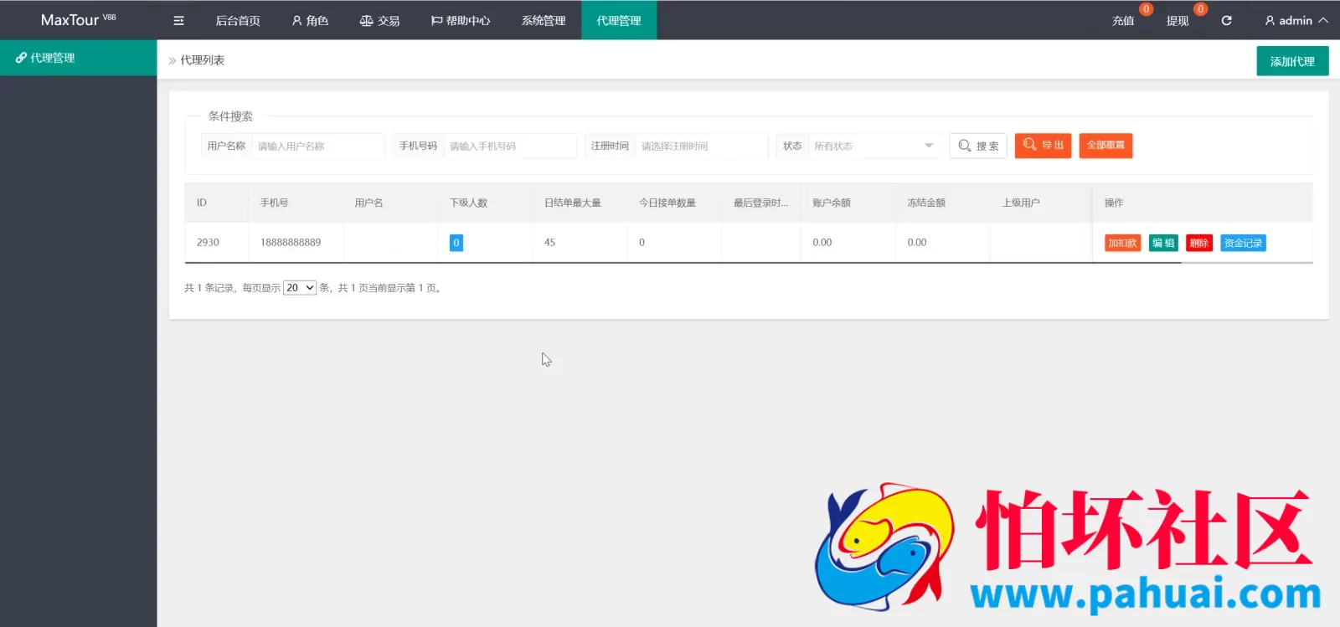Viewport: 1340px width, 627px height.
Task: Click the 全部重置 button
Action: pyautogui.click(x=1105, y=146)
